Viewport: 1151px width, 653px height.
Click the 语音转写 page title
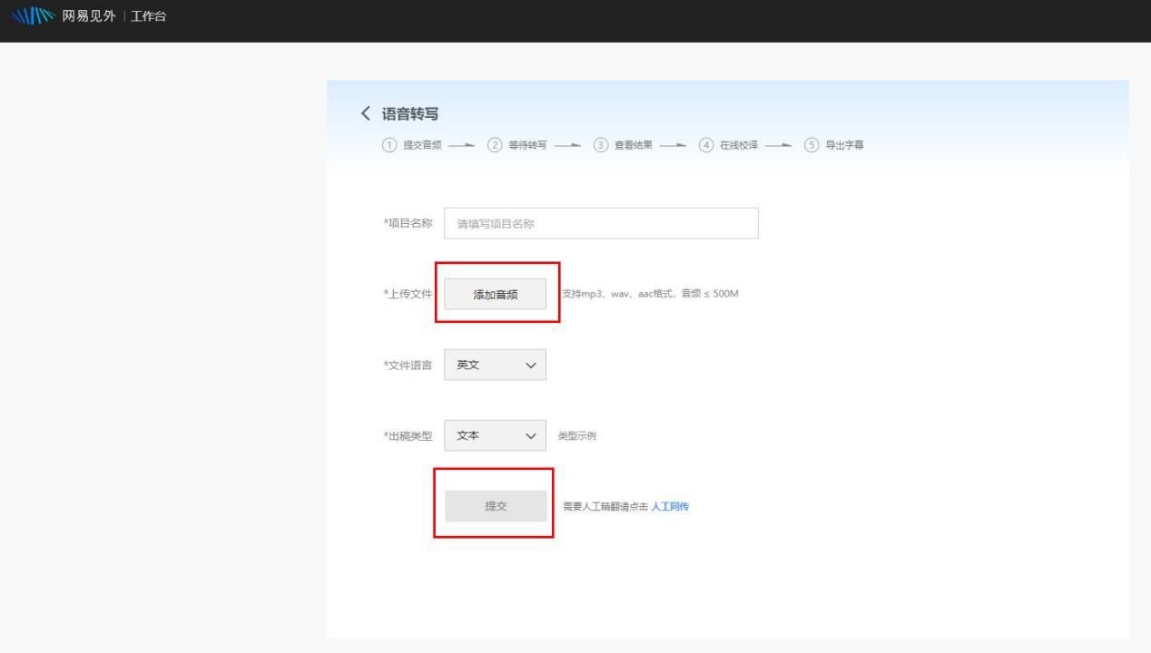410,113
